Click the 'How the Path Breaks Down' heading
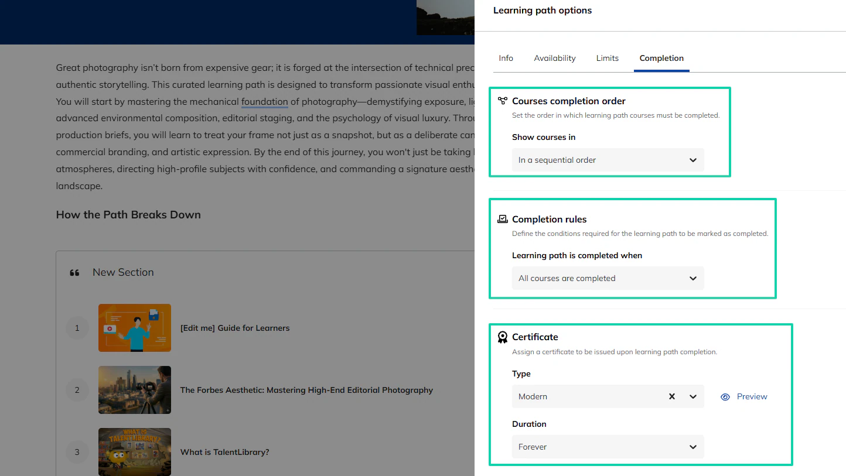This screenshot has width=846, height=476. (128, 215)
